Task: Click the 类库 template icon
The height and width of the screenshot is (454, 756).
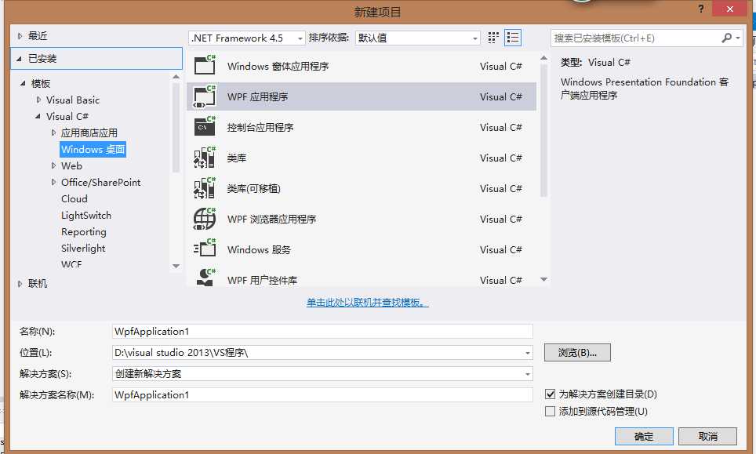Action: [205, 158]
